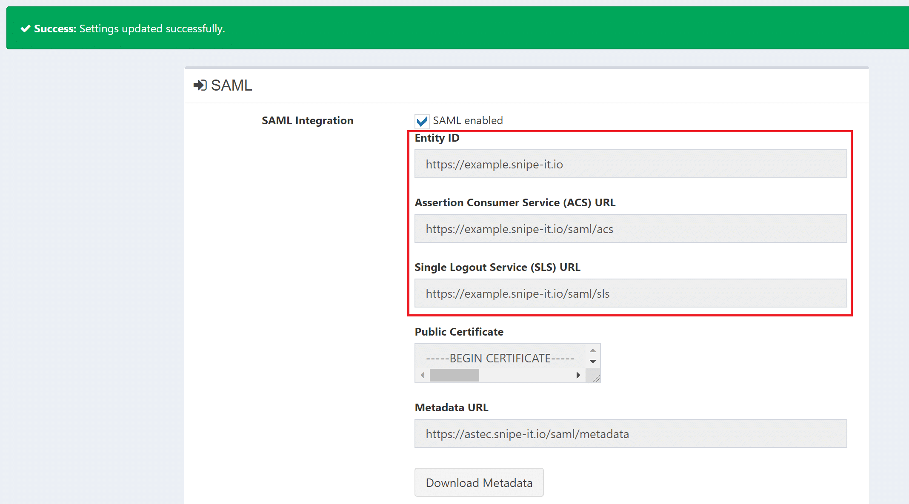Click inside the Public Certificate textarea
The height and width of the screenshot is (504, 909).
500,358
